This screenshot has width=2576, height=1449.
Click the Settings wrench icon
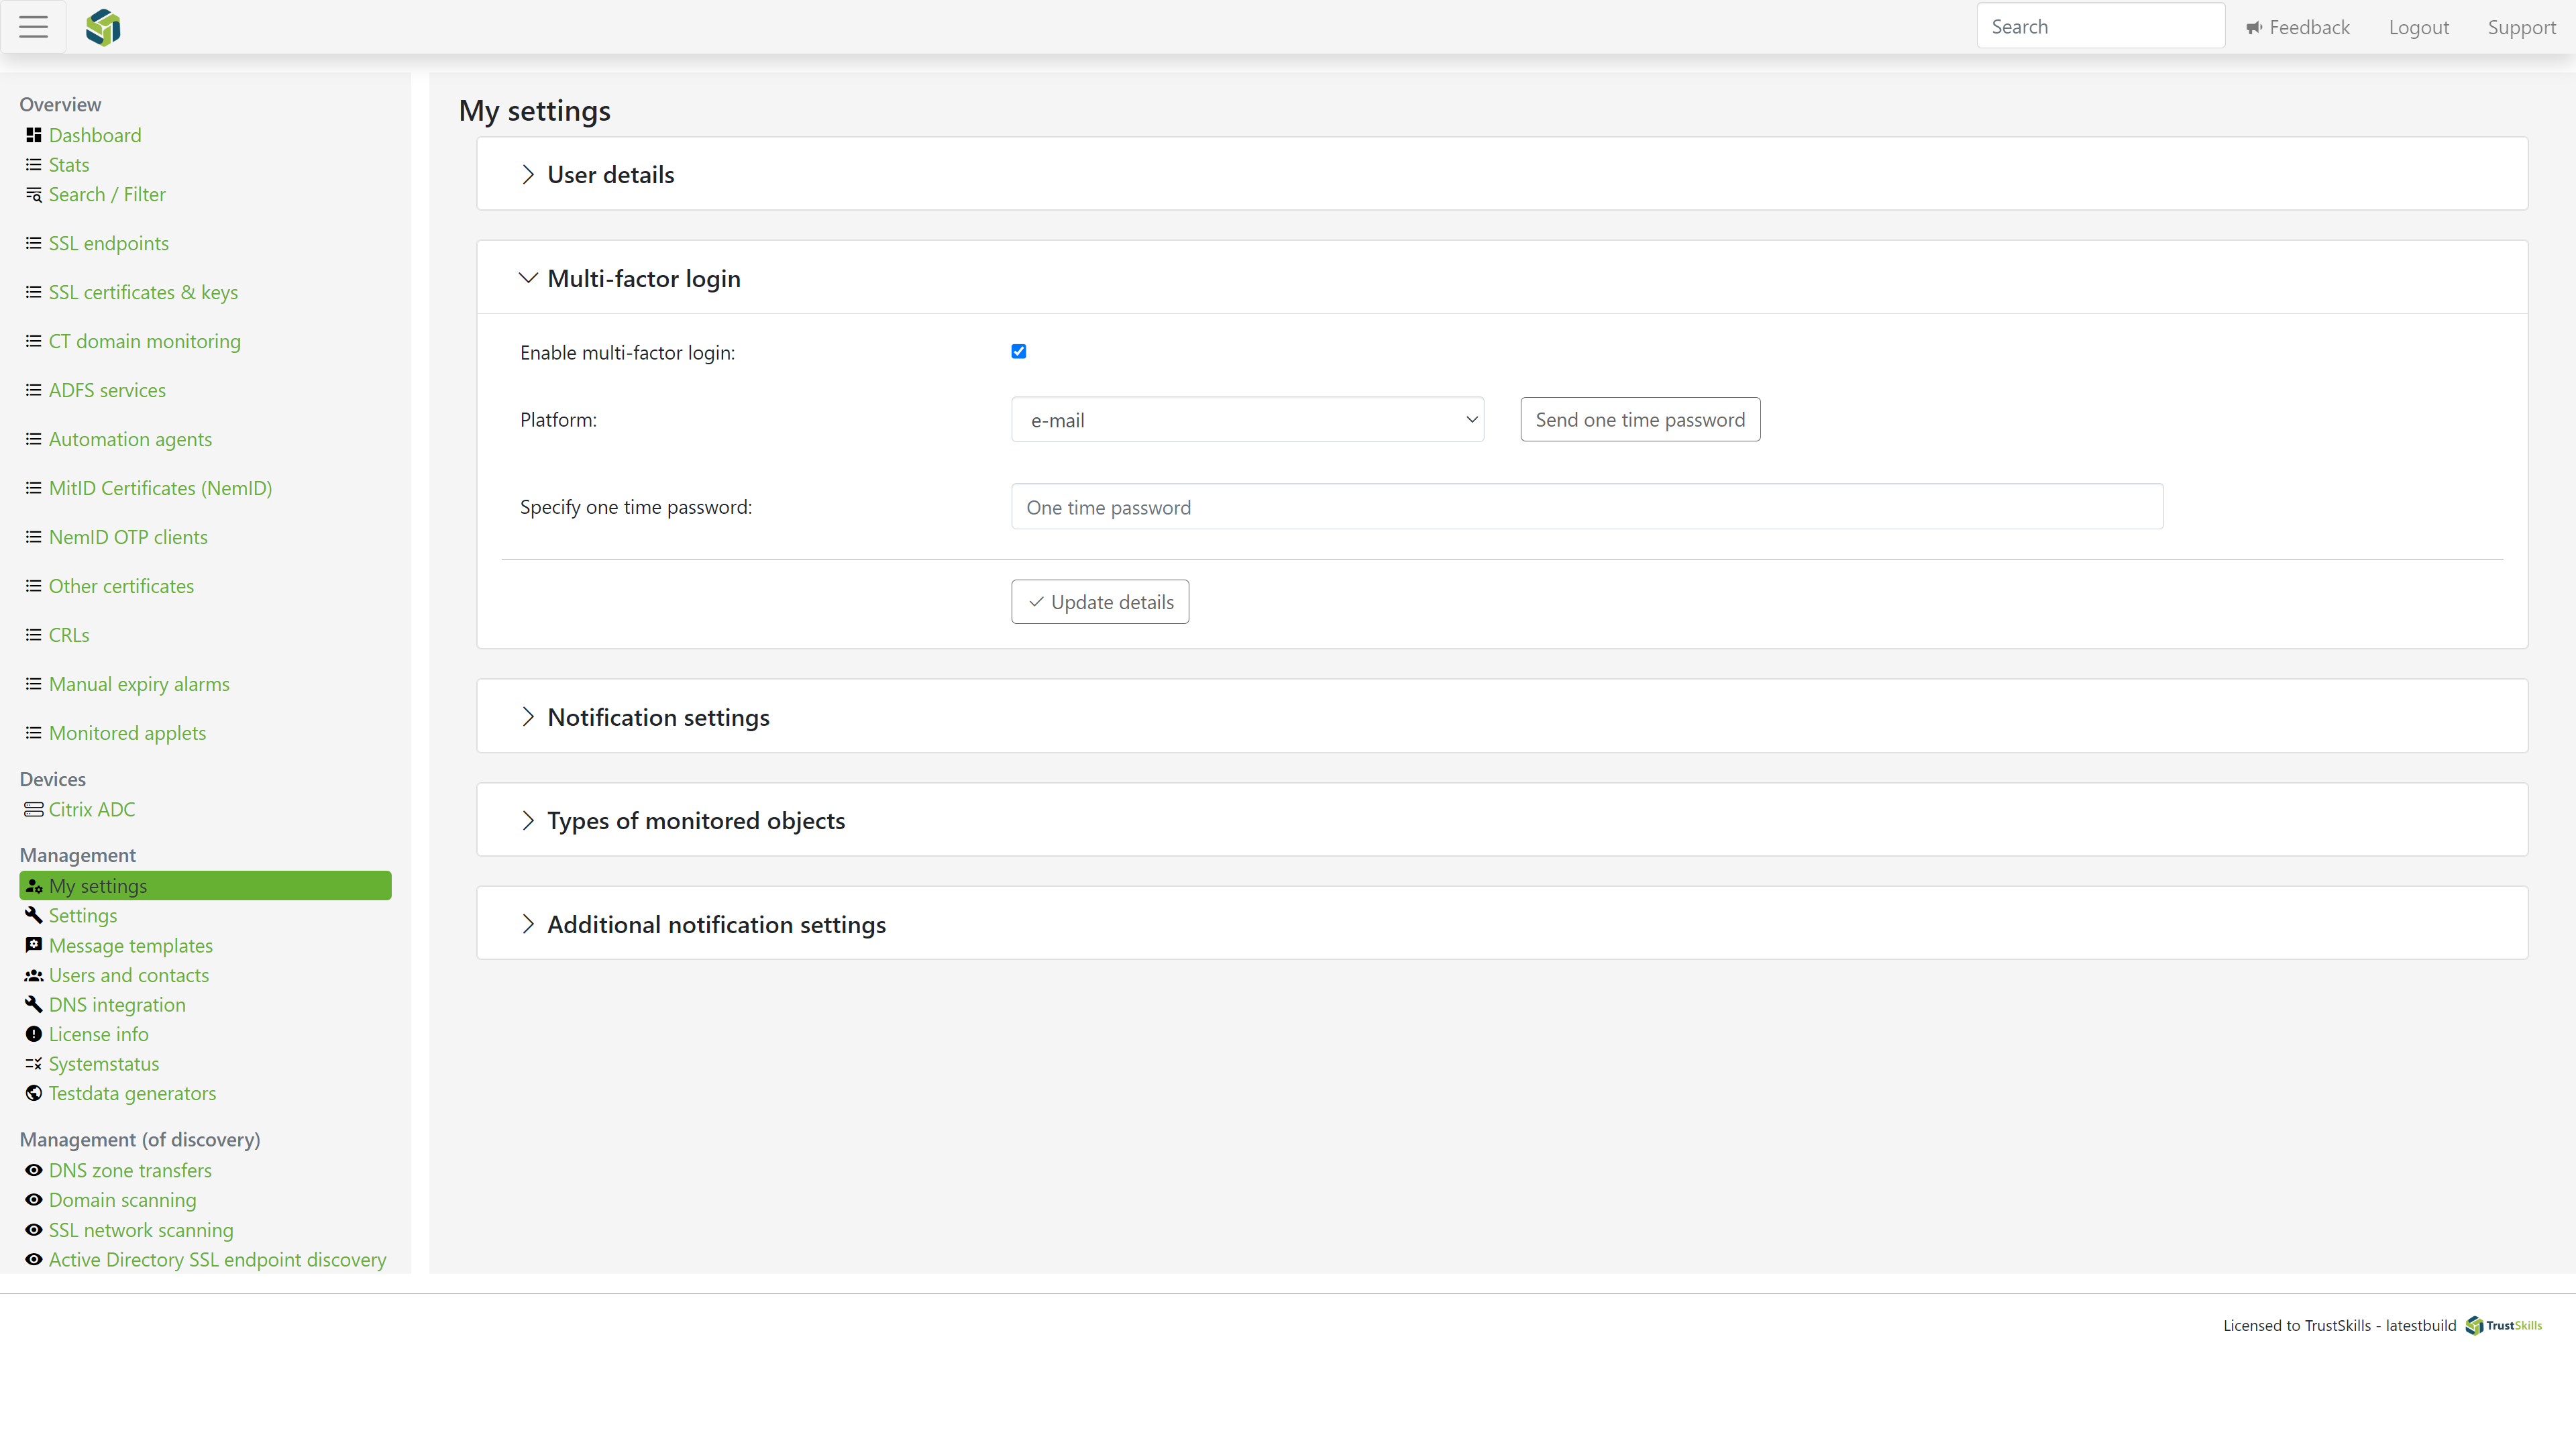(33, 915)
